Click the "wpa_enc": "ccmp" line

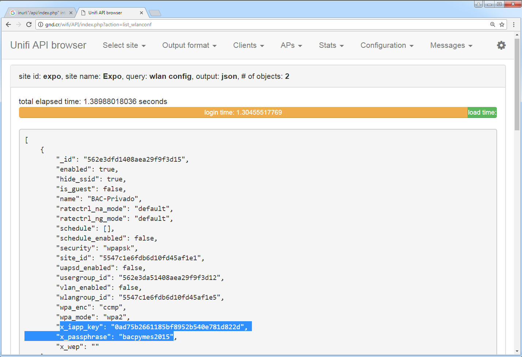tap(91, 307)
